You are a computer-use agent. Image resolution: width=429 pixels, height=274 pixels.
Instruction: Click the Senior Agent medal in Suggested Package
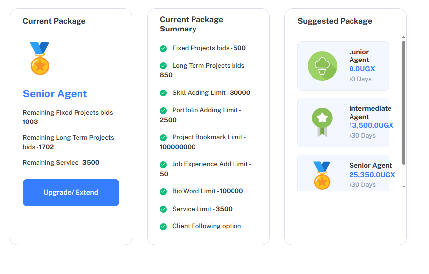(322, 176)
